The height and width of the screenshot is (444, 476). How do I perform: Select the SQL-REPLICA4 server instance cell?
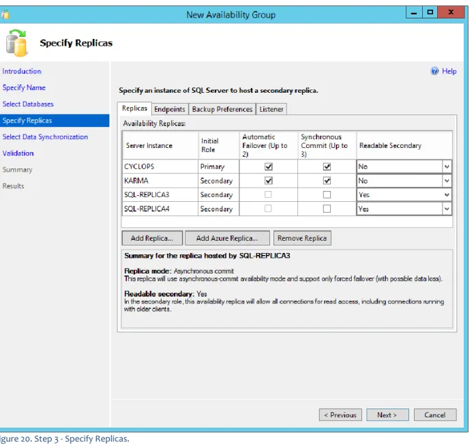coord(160,209)
